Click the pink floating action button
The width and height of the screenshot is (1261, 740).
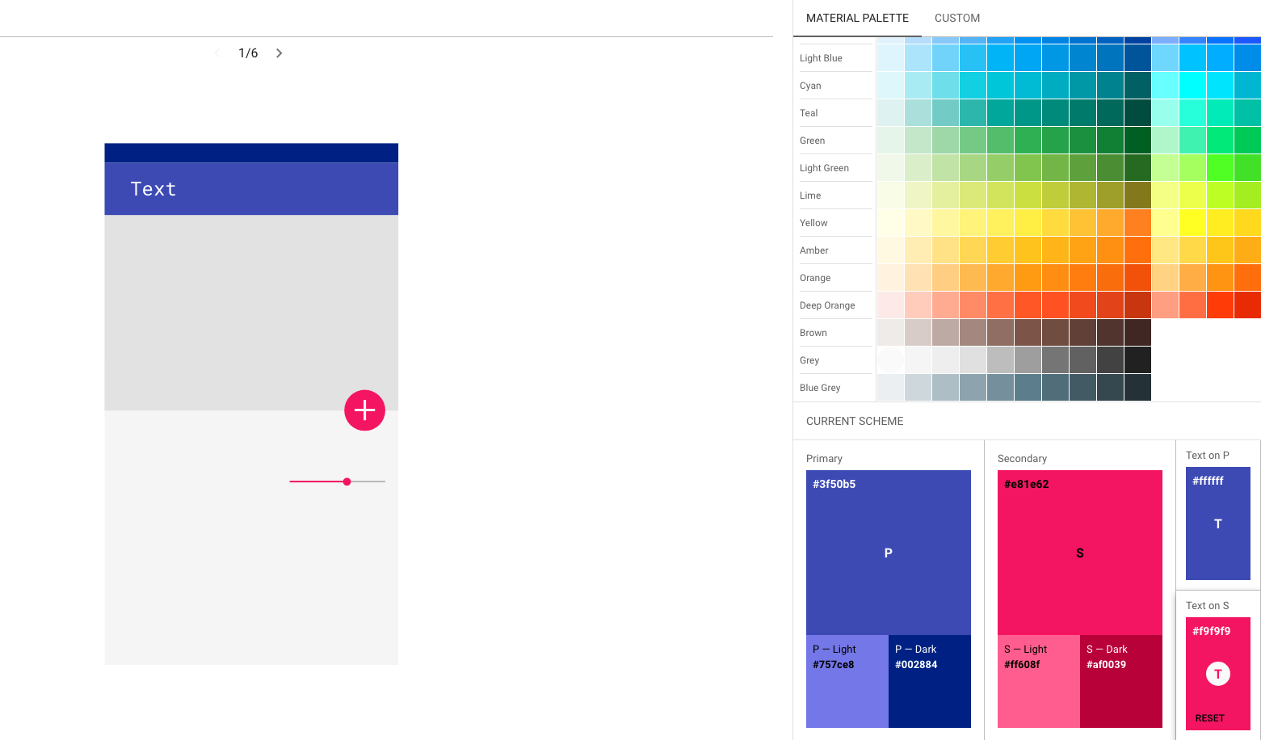tap(364, 410)
